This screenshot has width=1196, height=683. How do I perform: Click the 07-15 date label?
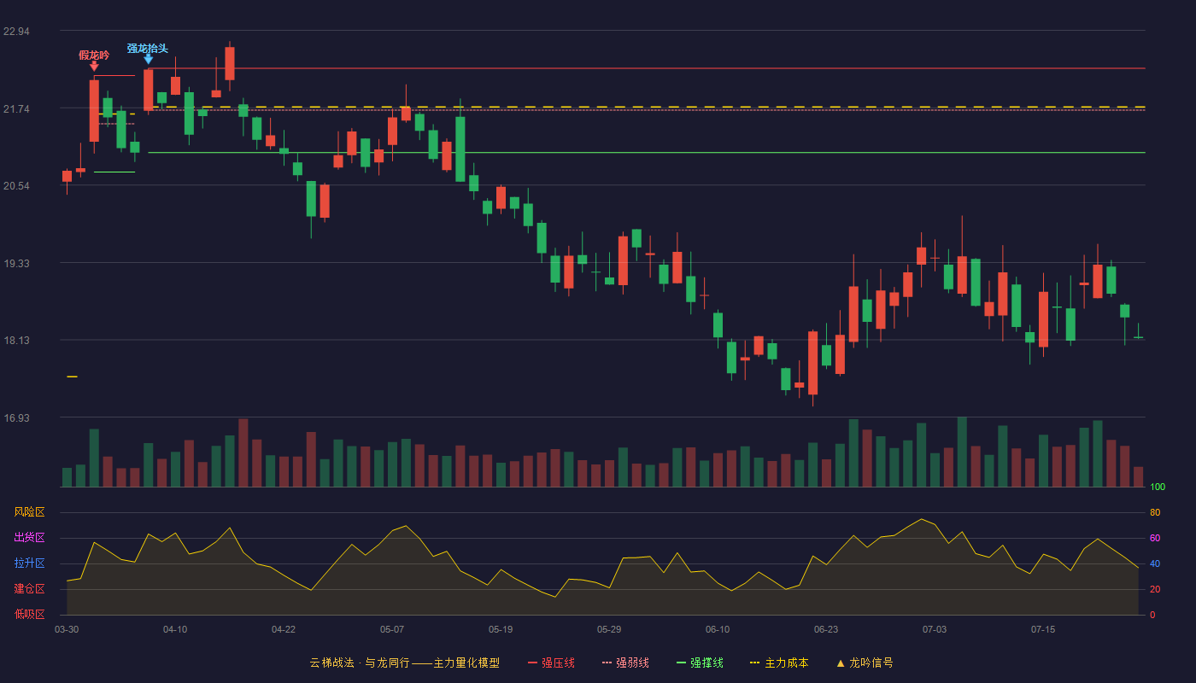1043,629
